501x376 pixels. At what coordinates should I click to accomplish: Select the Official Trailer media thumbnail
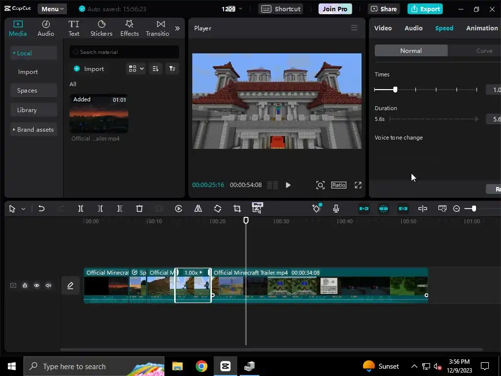pyautogui.click(x=99, y=114)
